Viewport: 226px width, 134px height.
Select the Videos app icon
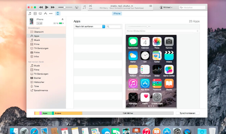pyautogui.click(x=169, y=56)
